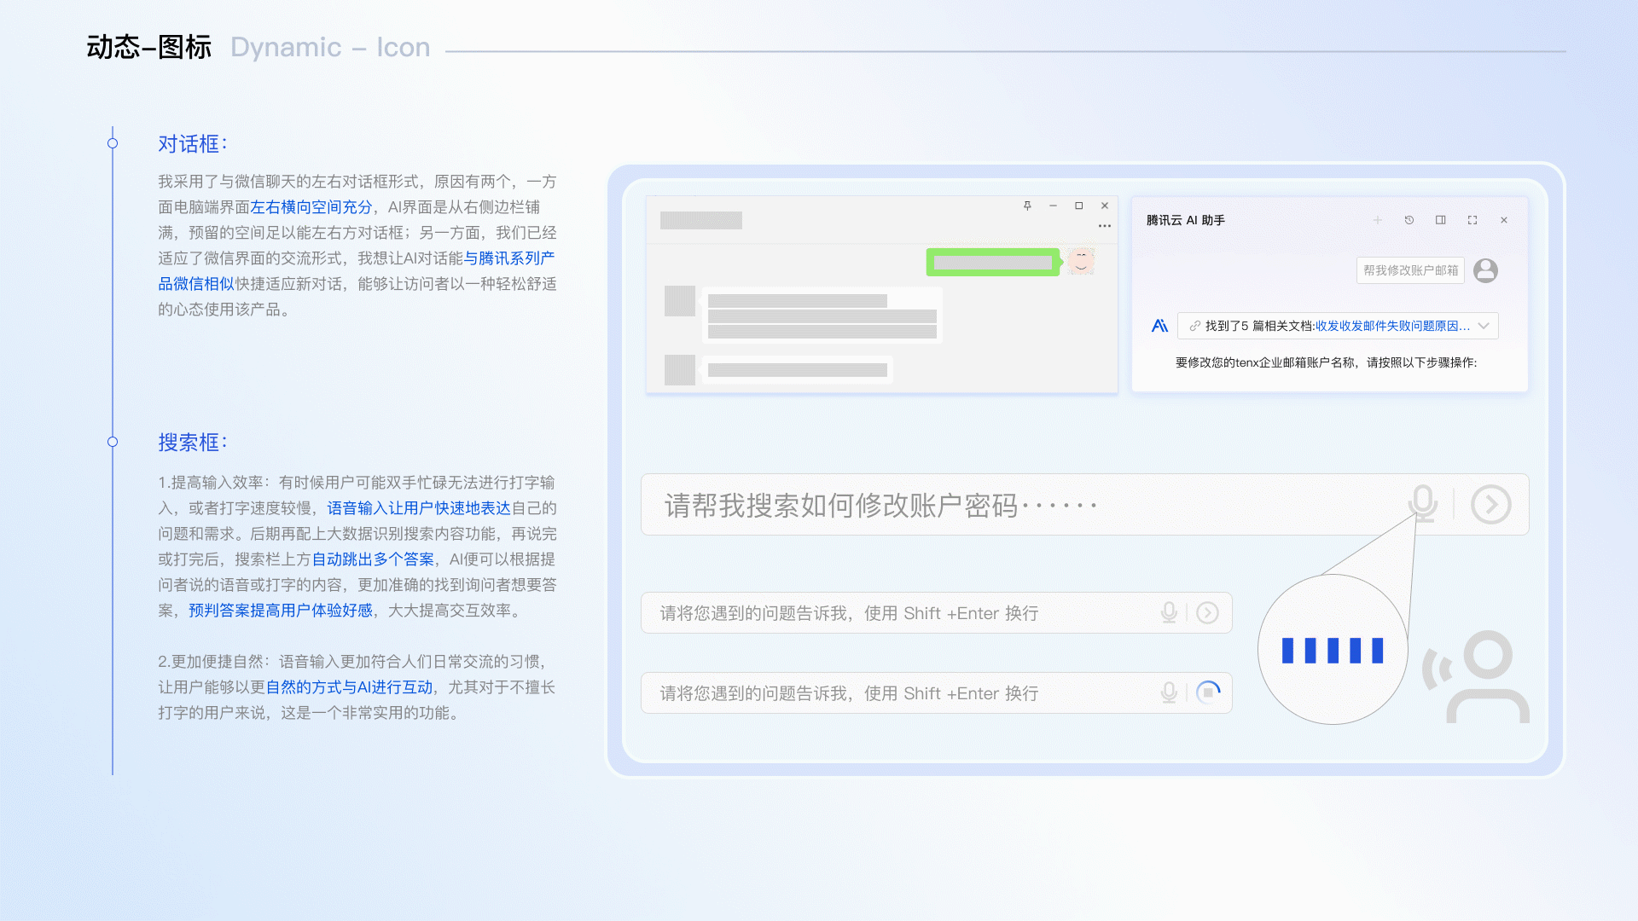Viewport: 1638px width, 921px height.
Task: Open the 收发收发邮件失败问题原因 document link
Action: [x=1392, y=326]
